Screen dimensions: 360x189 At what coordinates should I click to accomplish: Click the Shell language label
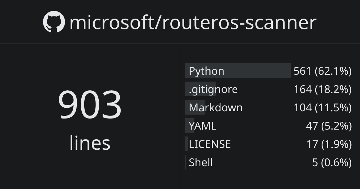(x=201, y=162)
